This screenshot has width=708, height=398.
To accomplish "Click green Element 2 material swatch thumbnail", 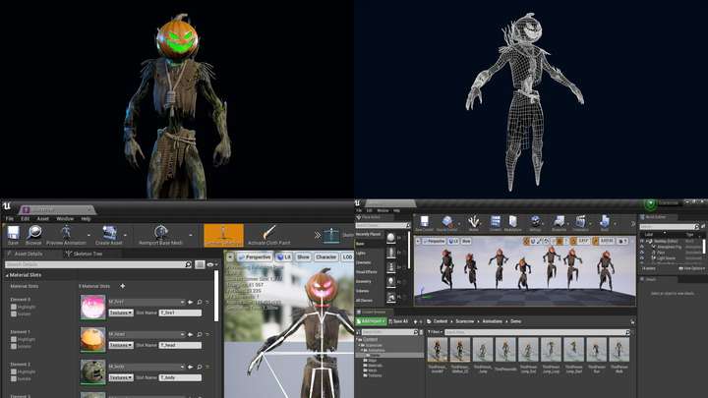I will 93,371.
